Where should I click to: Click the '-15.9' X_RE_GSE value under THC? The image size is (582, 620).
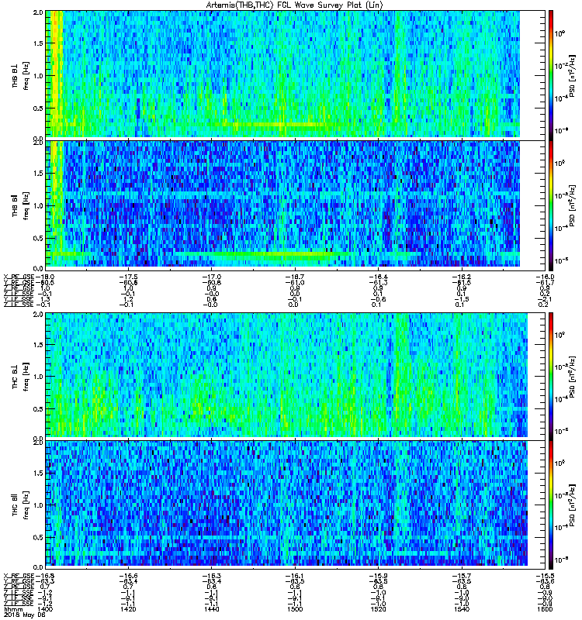tap(378, 576)
